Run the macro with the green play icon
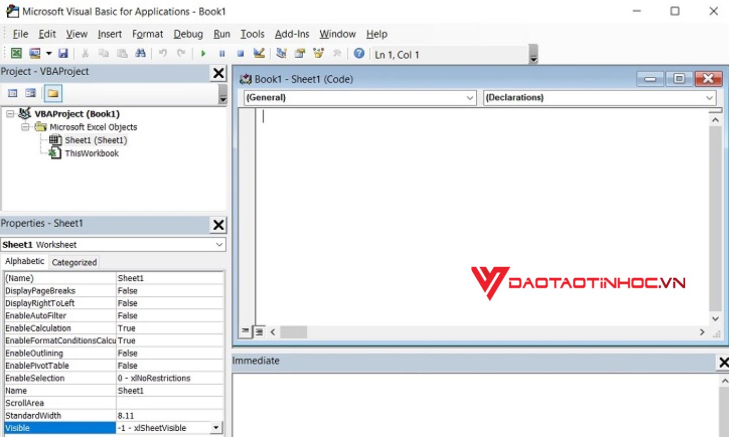This screenshot has width=729, height=437. click(x=203, y=53)
